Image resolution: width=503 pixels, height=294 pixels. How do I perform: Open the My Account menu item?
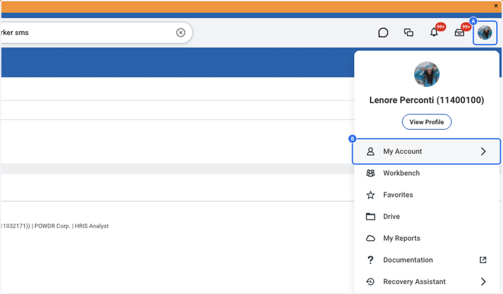pyautogui.click(x=427, y=151)
